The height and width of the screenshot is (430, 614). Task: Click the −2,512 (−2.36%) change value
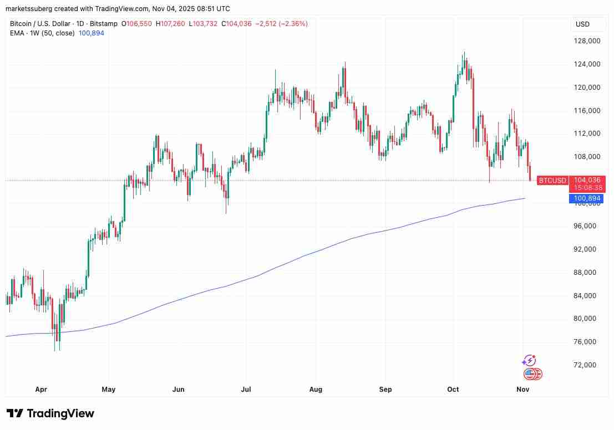coord(282,24)
